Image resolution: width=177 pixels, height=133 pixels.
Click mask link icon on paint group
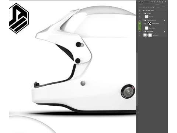coord(147,24)
